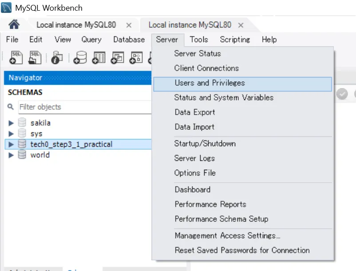The width and height of the screenshot is (356, 271).
Task: Create a new schema icon
Action: (x=80, y=57)
